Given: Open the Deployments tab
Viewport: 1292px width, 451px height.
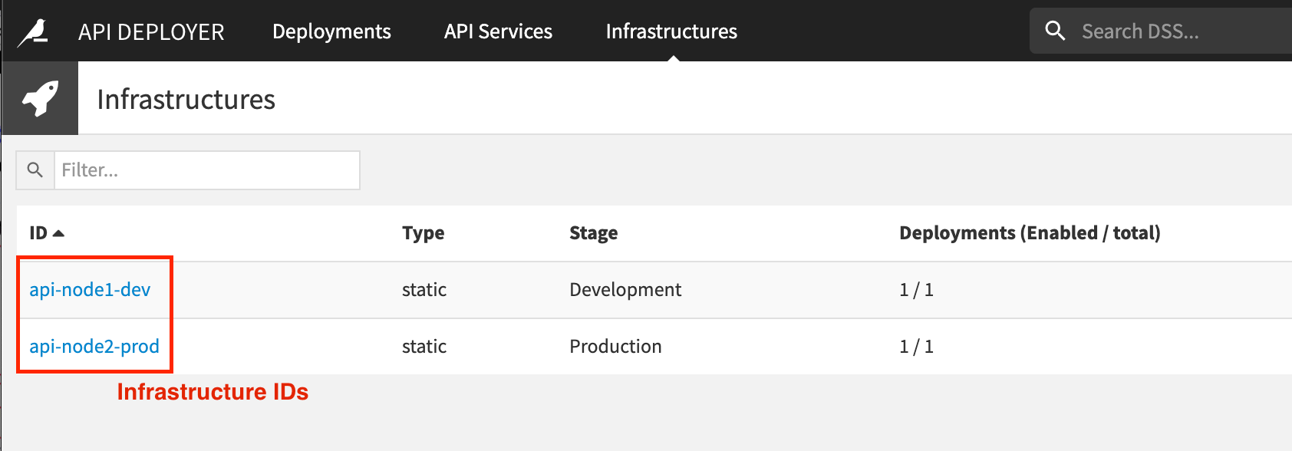Looking at the screenshot, I should tap(331, 32).
